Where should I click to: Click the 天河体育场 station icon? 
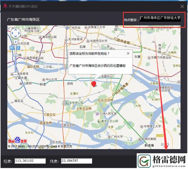(66, 39)
